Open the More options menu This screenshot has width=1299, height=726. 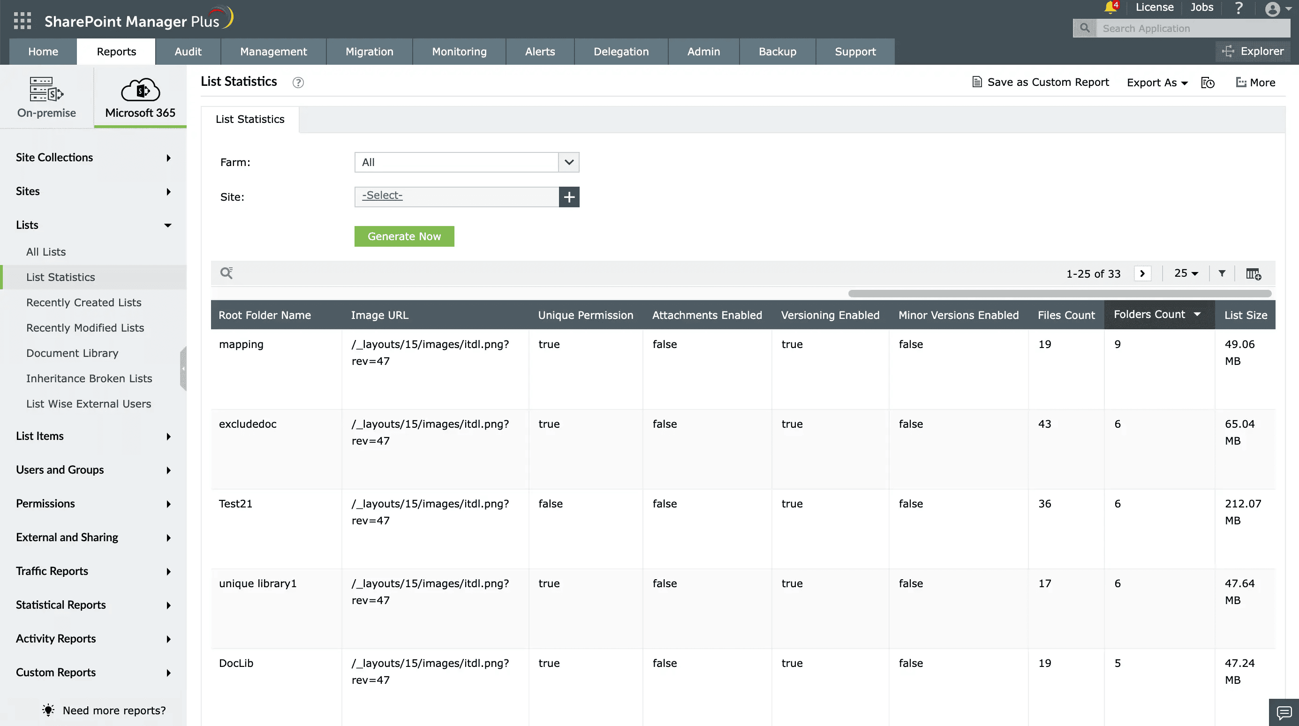click(x=1256, y=82)
